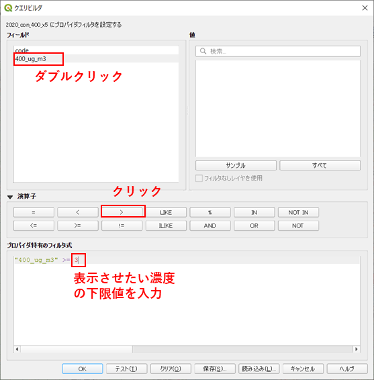The image size is (374, 380).
Task: Insert the LIKE operator
Action: click(166, 212)
